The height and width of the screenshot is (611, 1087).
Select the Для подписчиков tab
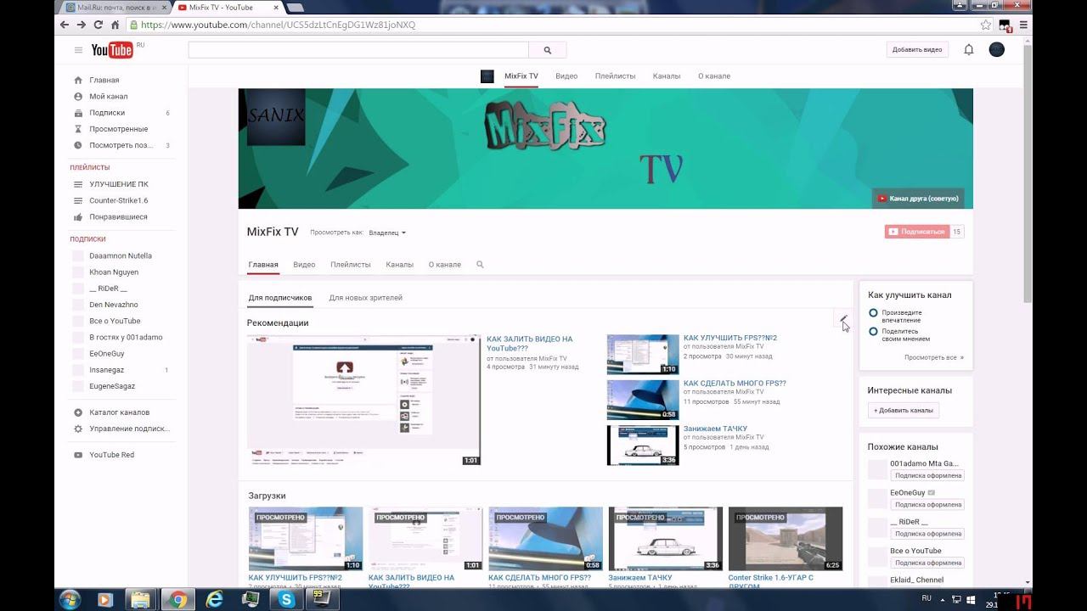(x=280, y=298)
